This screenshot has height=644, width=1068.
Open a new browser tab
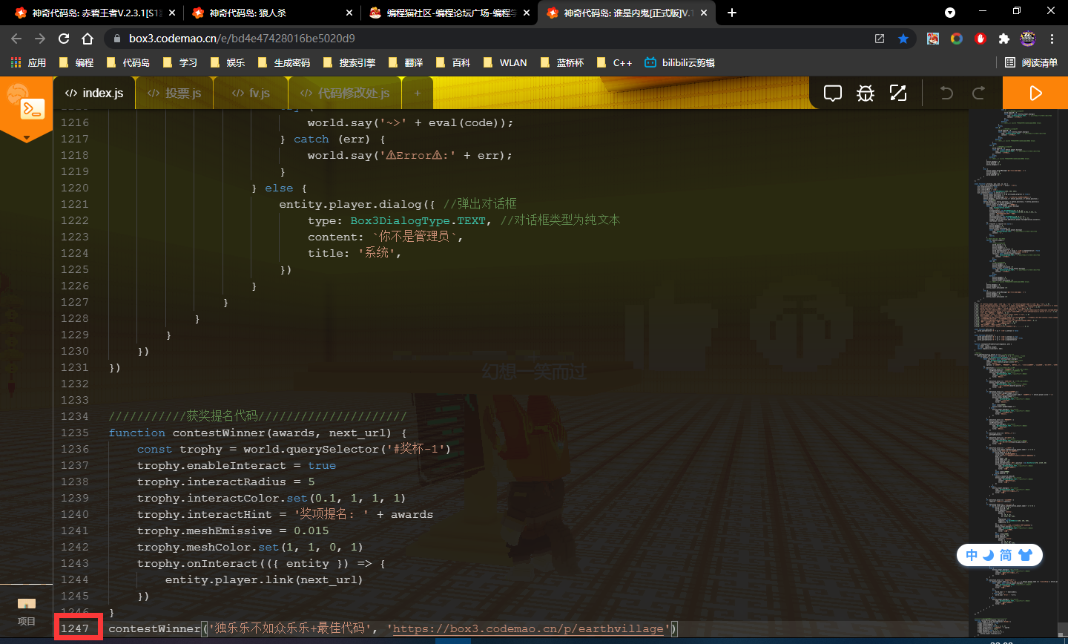(x=732, y=13)
